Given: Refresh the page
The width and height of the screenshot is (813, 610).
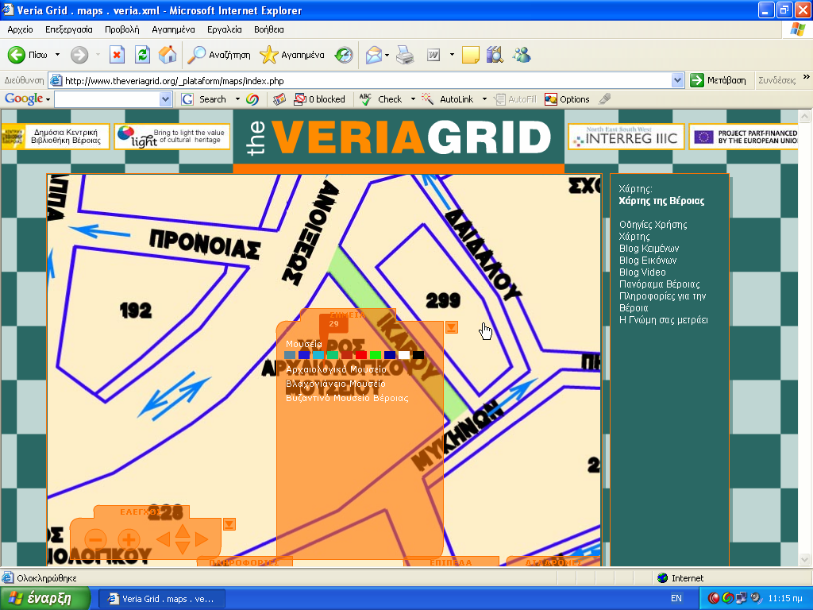Looking at the screenshot, I should pyautogui.click(x=142, y=55).
